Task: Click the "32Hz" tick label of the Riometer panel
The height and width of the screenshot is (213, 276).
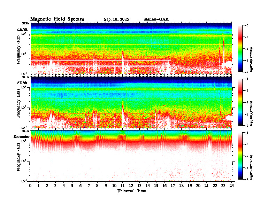Action: [26, 131]
